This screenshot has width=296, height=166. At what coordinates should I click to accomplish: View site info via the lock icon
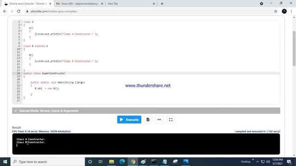pyautogui.click(x=27, y=11)
